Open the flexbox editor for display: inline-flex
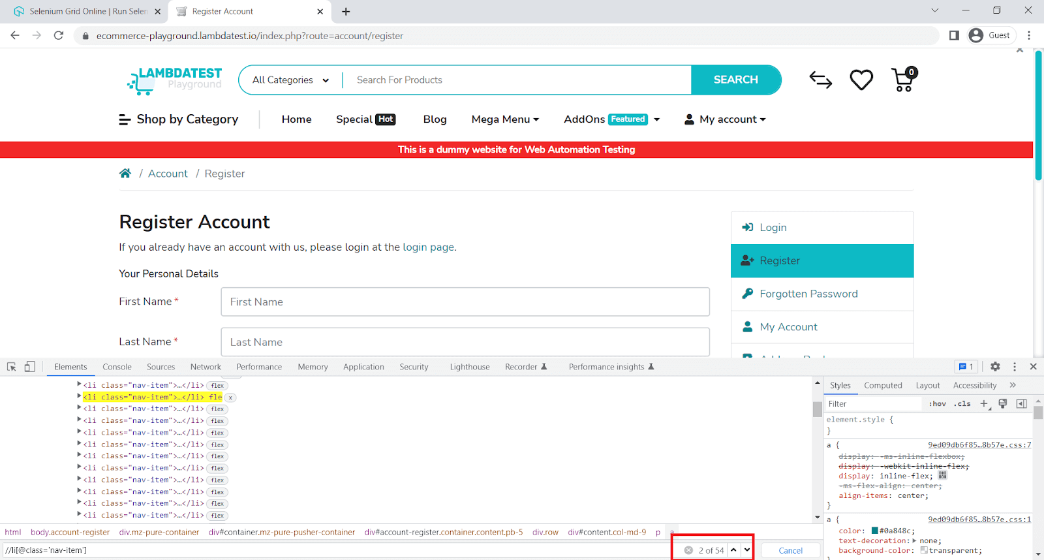Image resolution: width=1044 pixels, height=560 pixels. pyautogui.click(x=942, y=475)
